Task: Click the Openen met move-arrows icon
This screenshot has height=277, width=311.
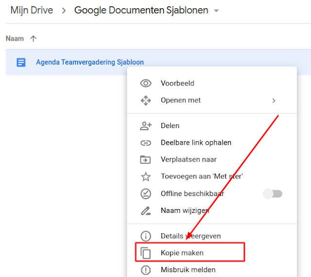Action: (146, 100)
